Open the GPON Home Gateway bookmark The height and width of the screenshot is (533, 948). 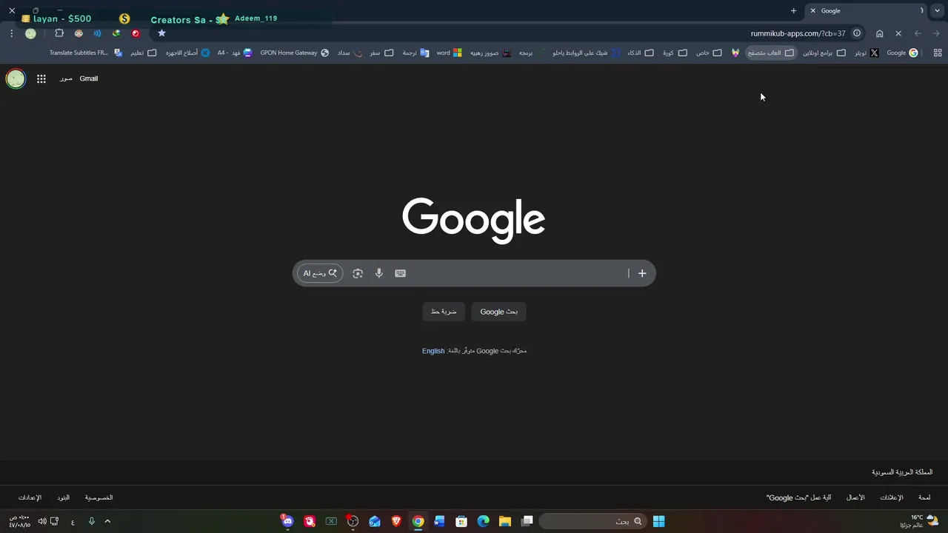[x=295, y=53]
